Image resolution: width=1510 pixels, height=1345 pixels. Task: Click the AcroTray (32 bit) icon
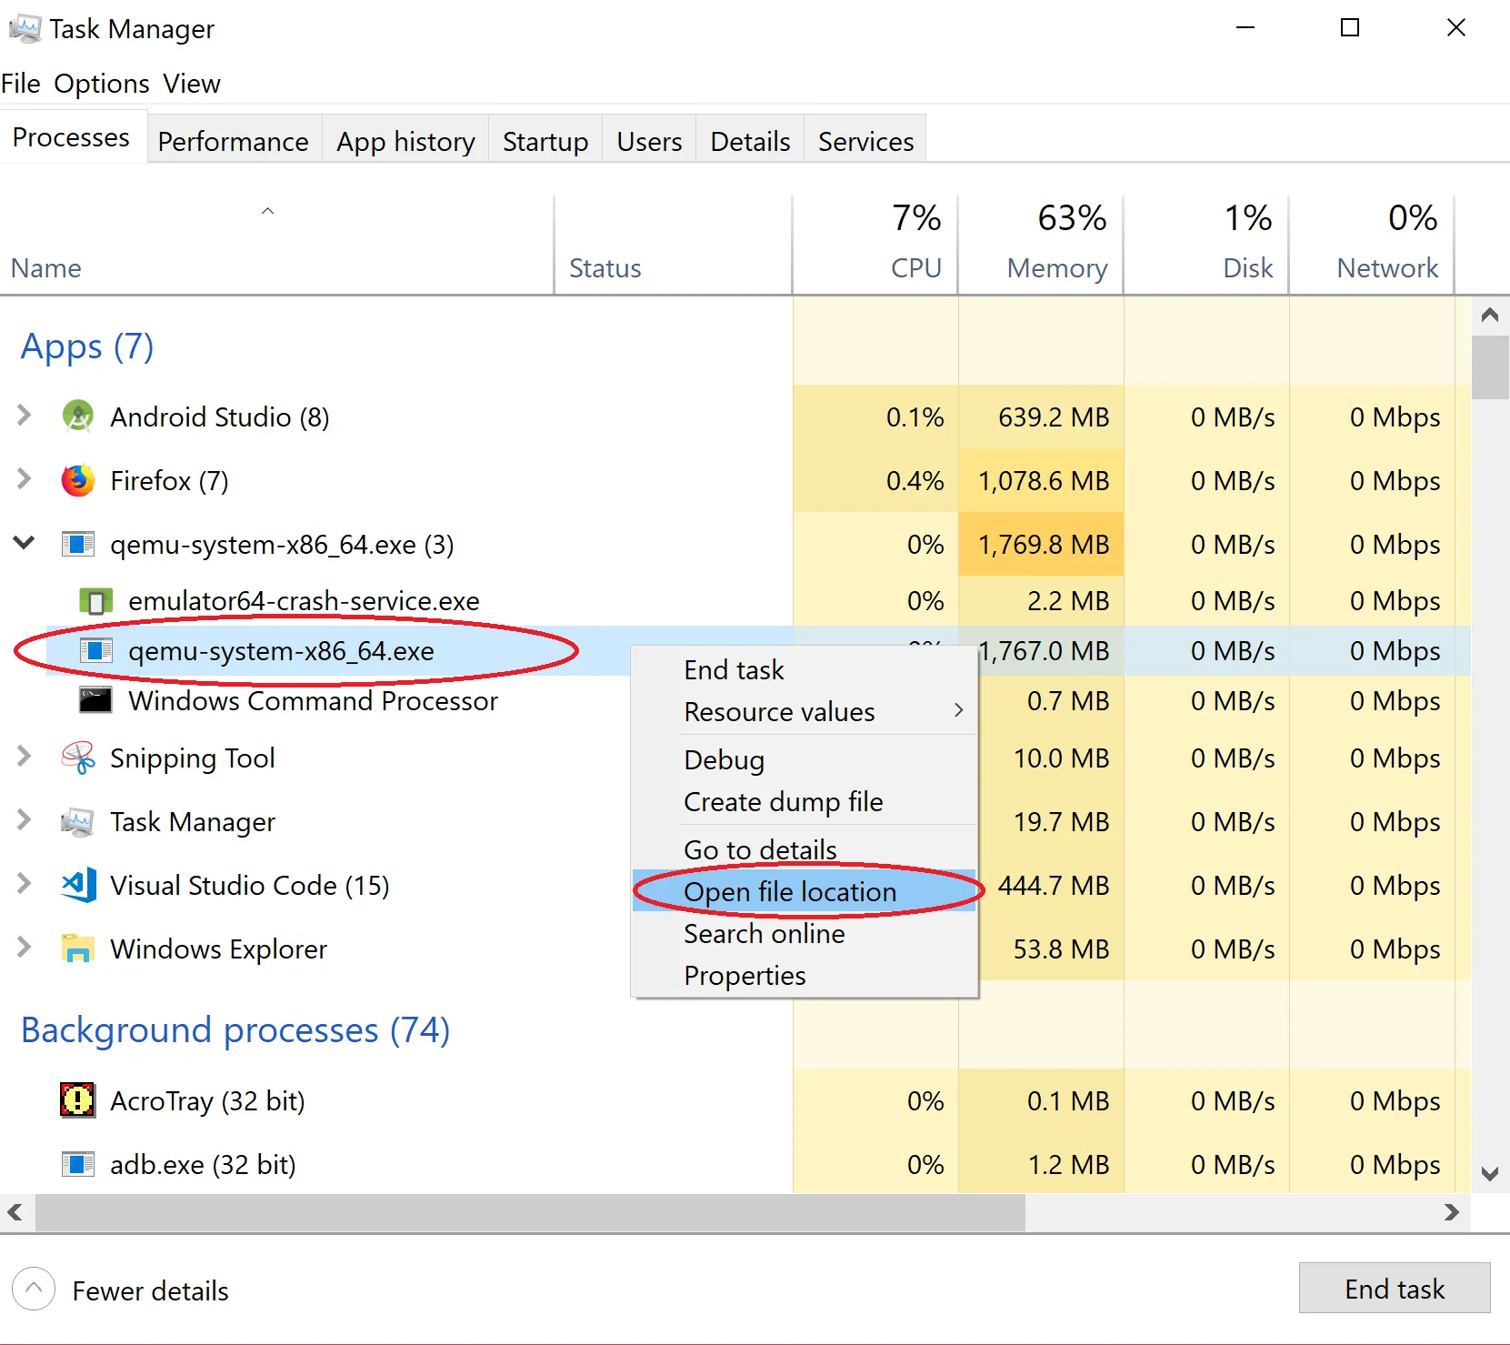78,1100
